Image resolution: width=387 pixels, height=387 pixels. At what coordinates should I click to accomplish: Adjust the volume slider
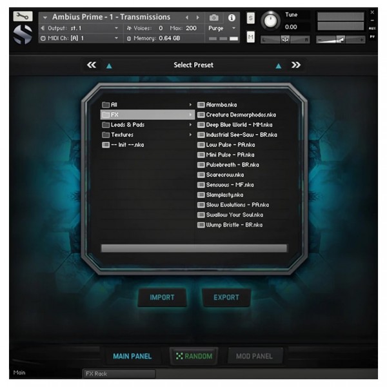click(341, 39)
